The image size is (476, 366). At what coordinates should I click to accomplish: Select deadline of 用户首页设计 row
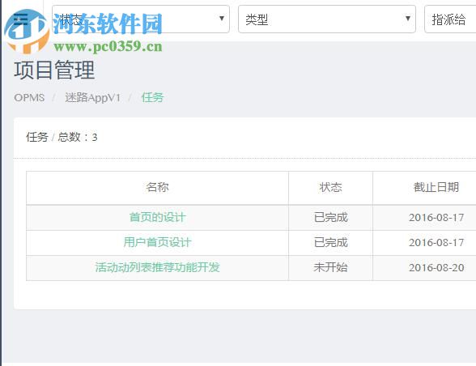(436, 242)
